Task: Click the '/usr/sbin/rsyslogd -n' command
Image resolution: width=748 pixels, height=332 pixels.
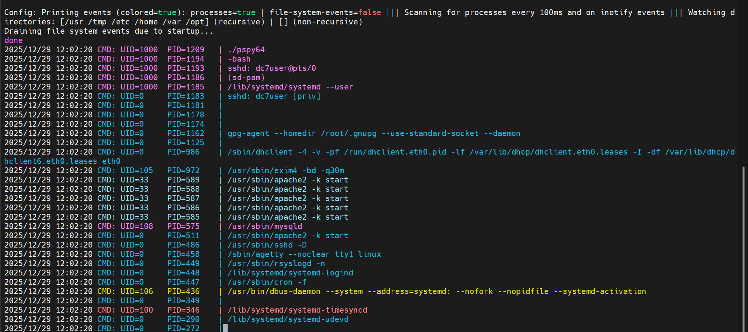Action: [276, 264]
